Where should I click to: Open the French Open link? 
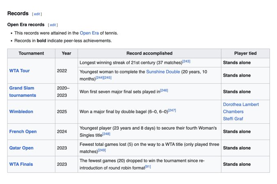tap(23, 131)
